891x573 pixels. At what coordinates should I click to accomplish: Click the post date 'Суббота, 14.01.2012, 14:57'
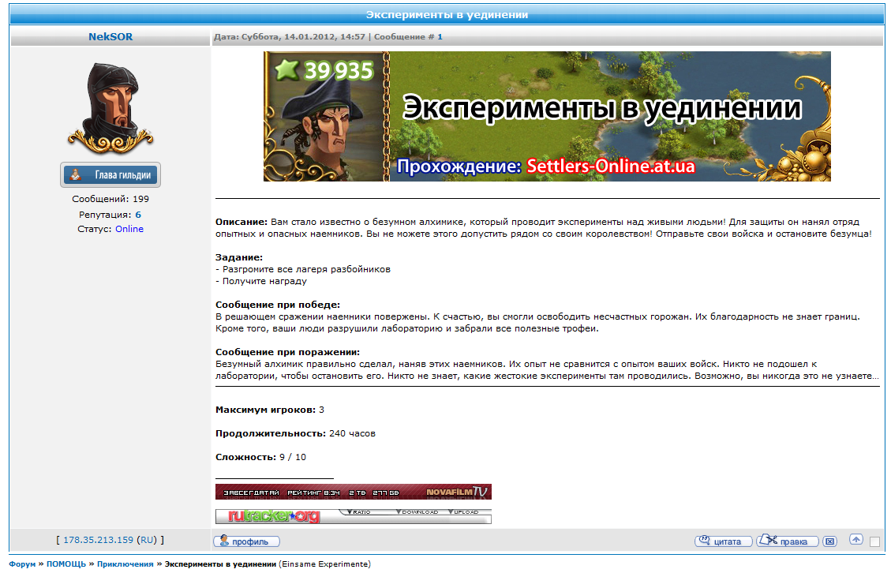[x=303, y=37]
